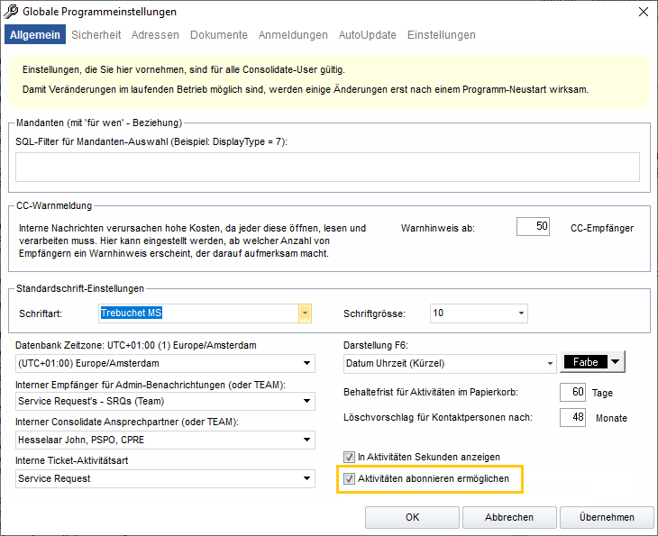The height and width of the screenshot is (536, 658).
Task: Open the Einstellungen tab
Action: click(441, 35)
